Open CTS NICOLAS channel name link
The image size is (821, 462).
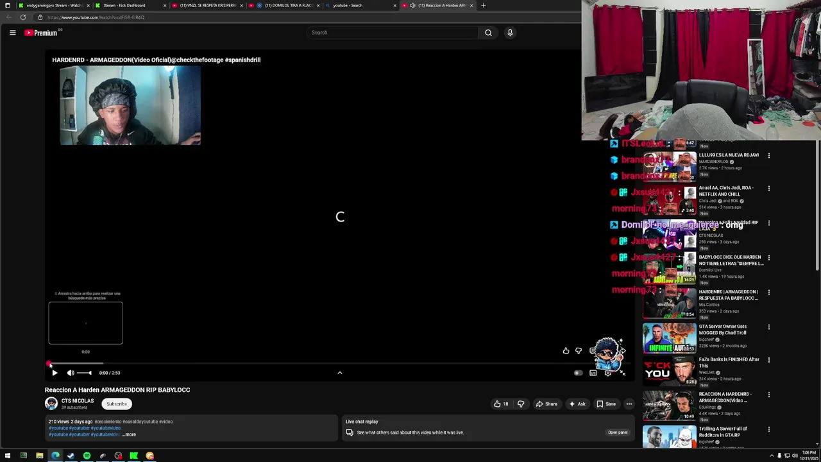tap(78, 401)
